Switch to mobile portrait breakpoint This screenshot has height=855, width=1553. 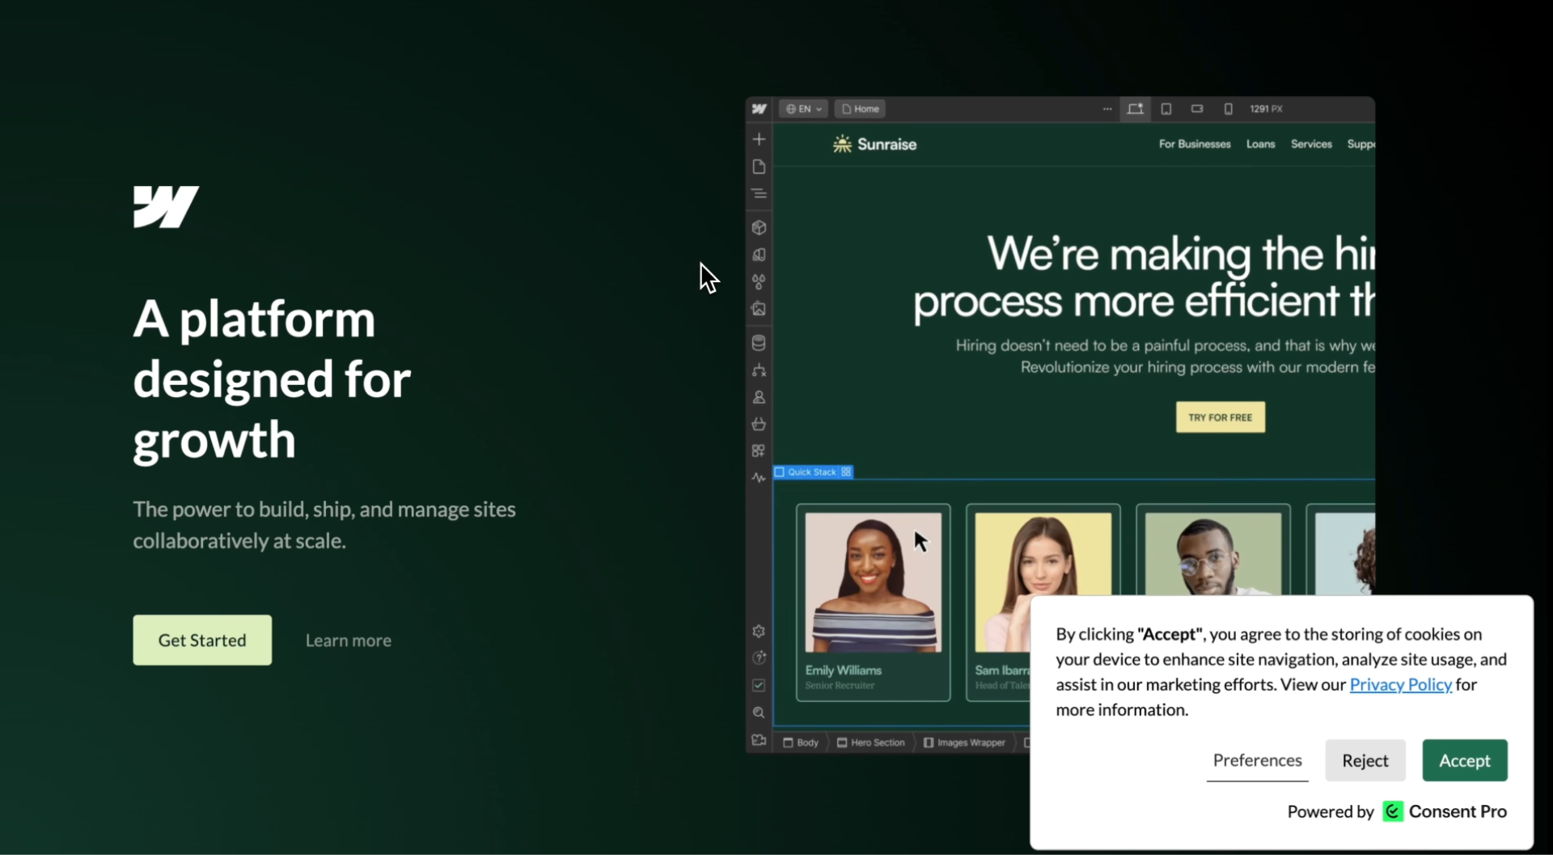pyautogui.click(x=1227, y=108)
